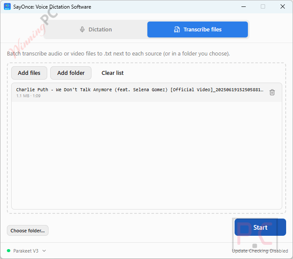Clear list of queued files

[x=113, y=73]
